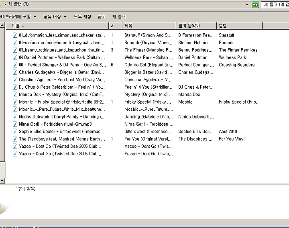Screen dimensions: 289x228
Task: Click album Crossing Boarders
Action: coord(237,65)
